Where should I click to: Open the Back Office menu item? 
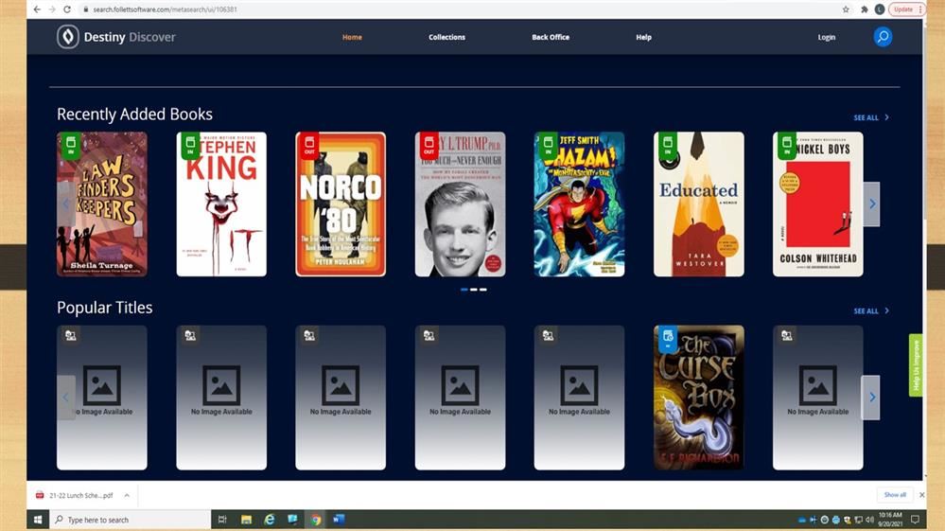pyautogui.click(x=551, y=37)
